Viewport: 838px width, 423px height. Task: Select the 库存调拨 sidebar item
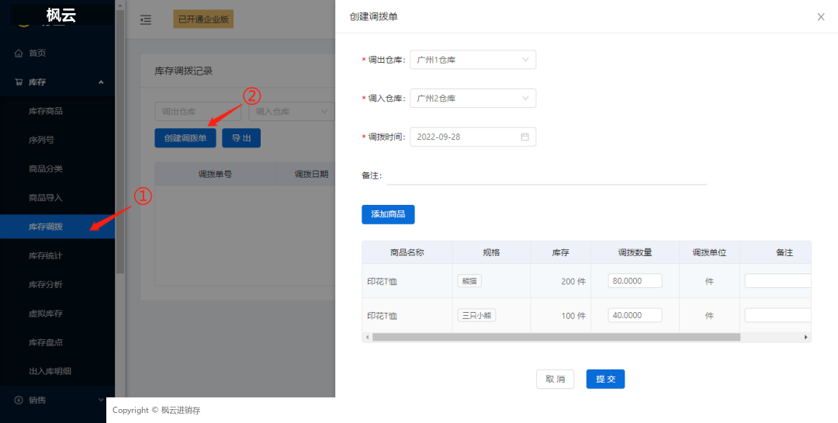(x=57, y=227)
